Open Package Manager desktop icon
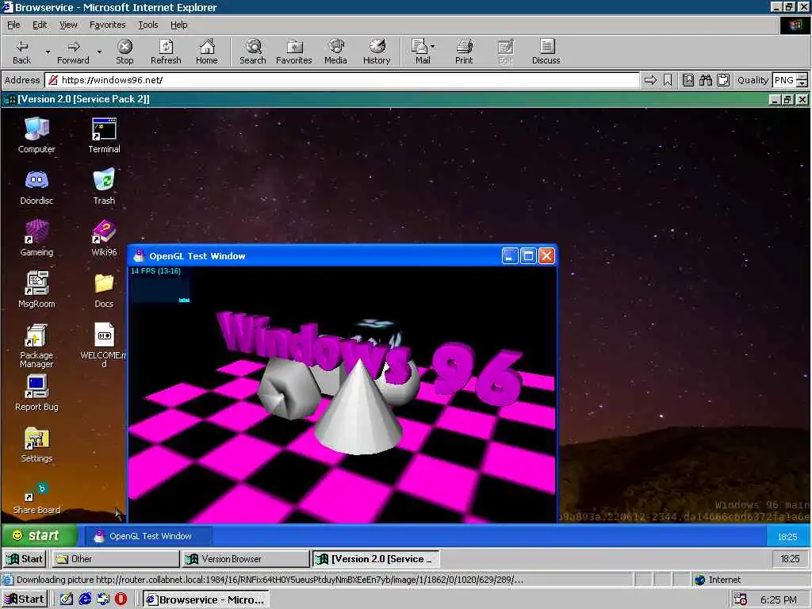812x609 pixels. pos(36,346)
